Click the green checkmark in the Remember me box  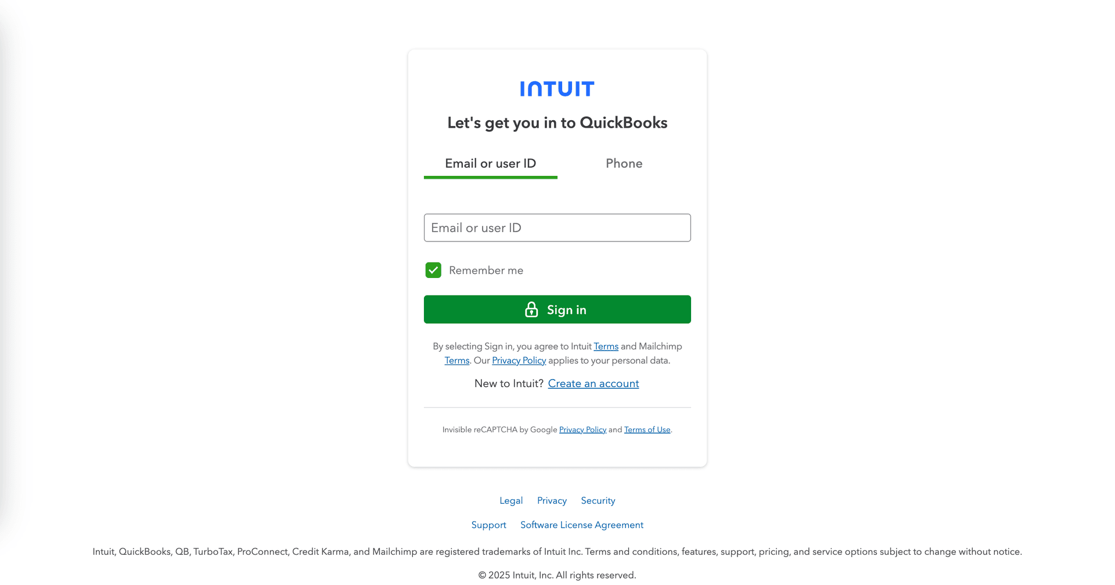(x=433, y=270)
